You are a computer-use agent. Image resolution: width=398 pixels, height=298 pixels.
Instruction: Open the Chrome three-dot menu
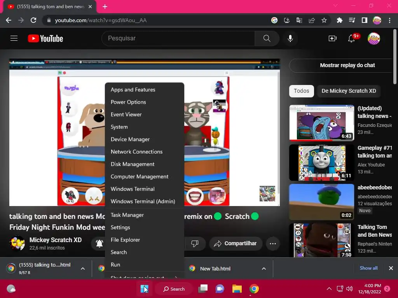click(389, 20)
